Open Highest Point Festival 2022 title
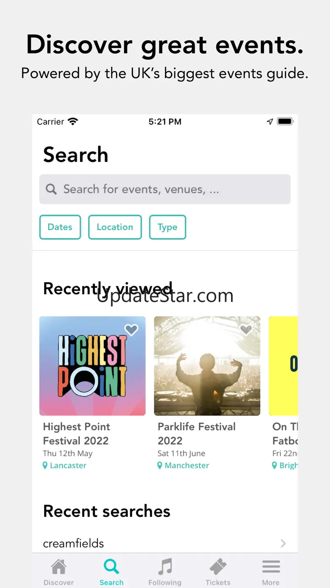This screenshot has width=330, height=588. coord(76,434)
